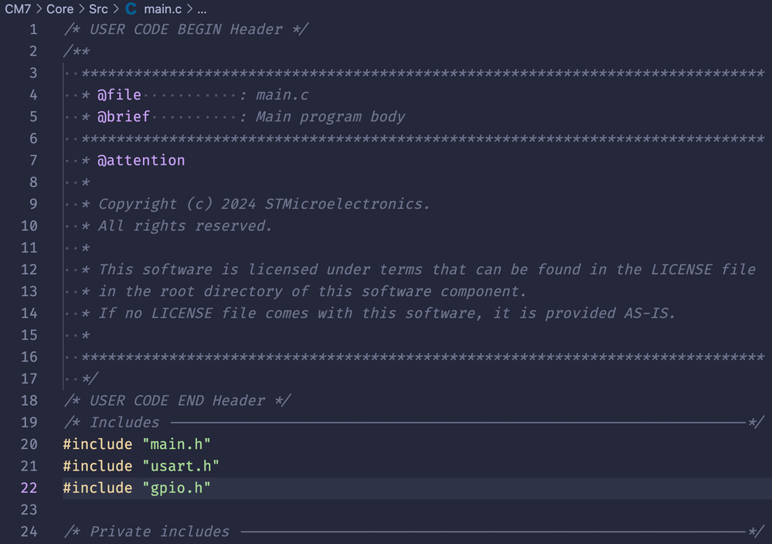Viewport: 772px width, 544px height.
Task: Open the CM7 breadcrumb folder
Action: click(x=18, y=9)
